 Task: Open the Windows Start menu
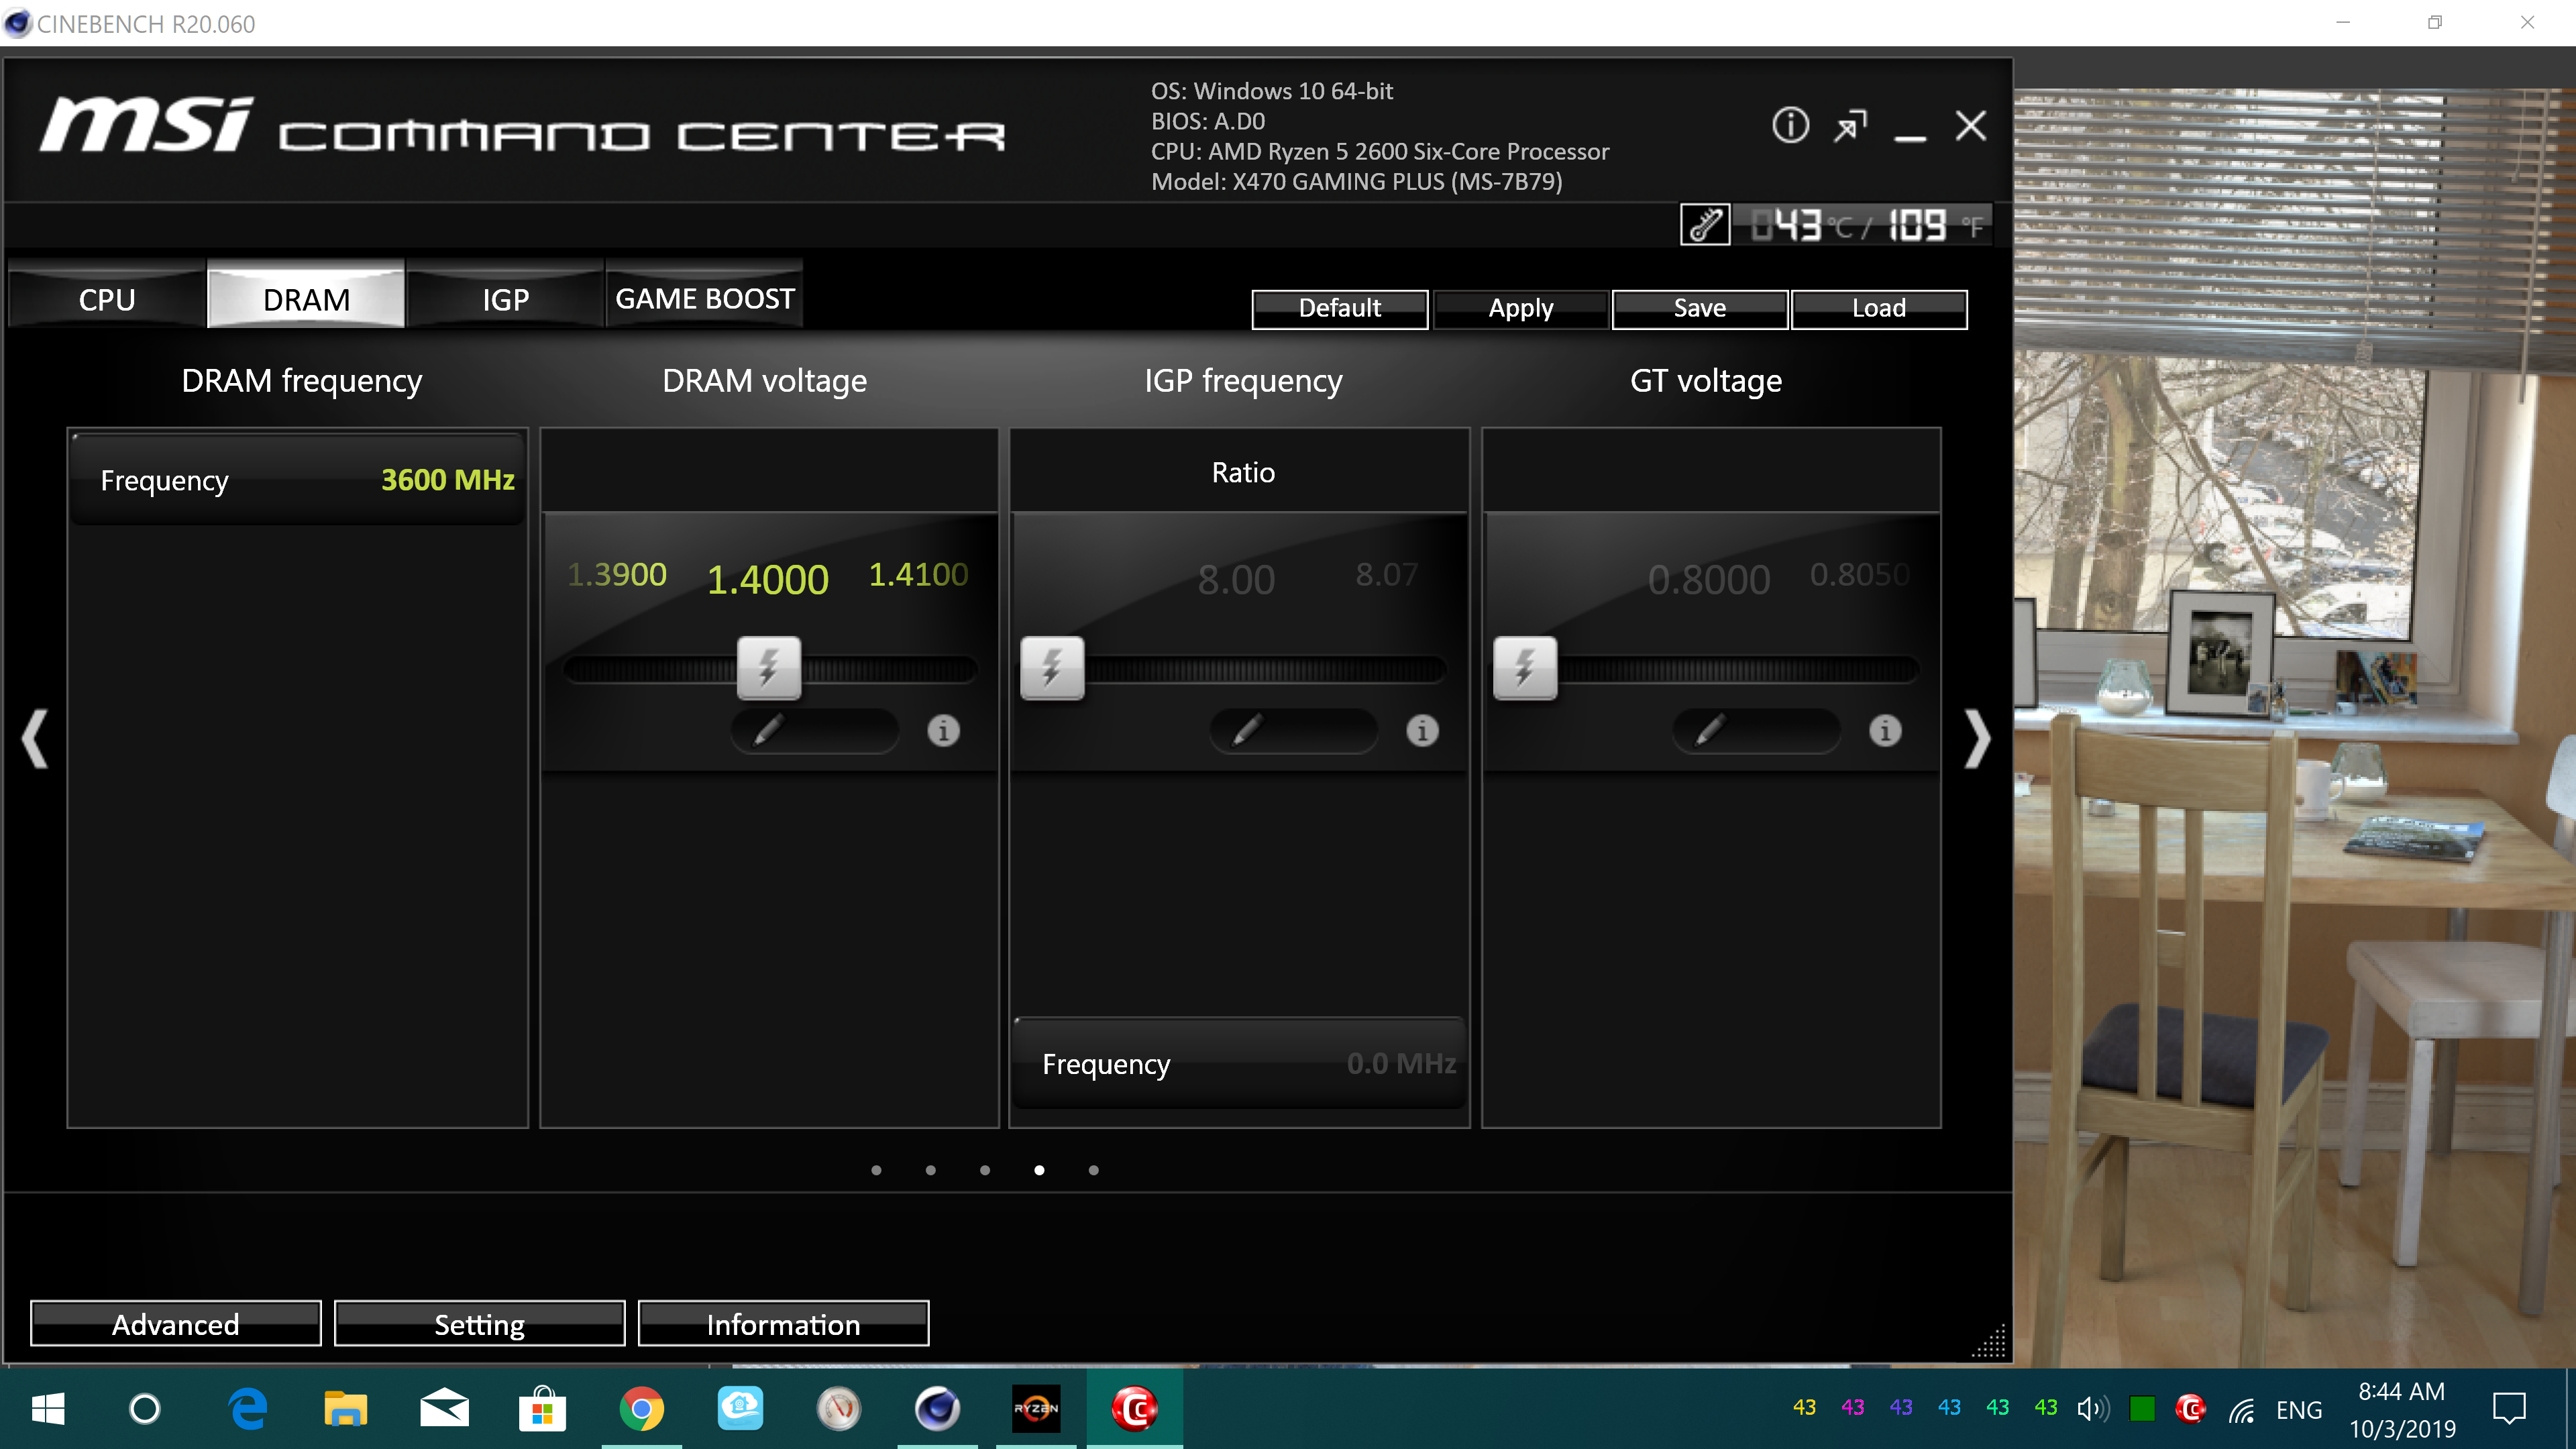pos(48,1409)
